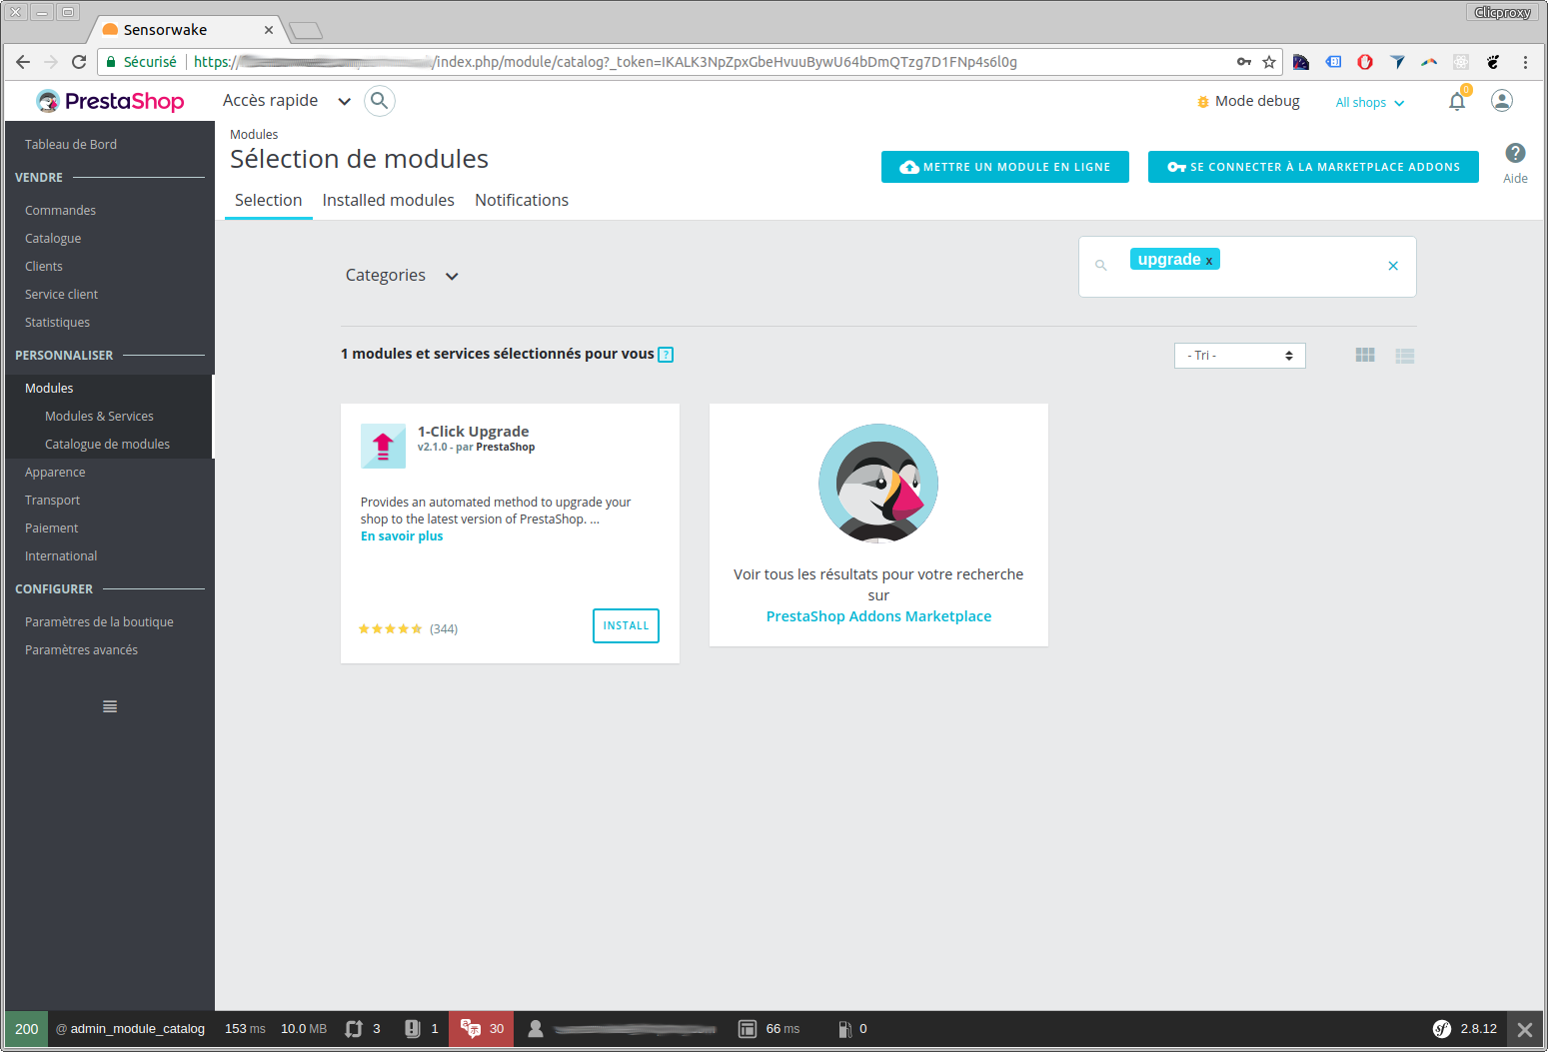
Task: Bookmark this page with the star icon
Action: pos(1269,62)
